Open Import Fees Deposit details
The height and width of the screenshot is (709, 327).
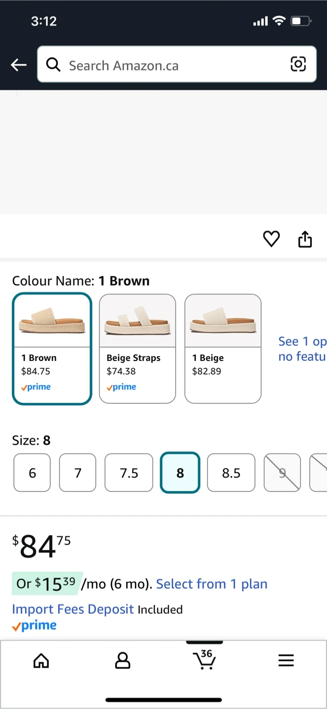click(x=73, y=609)
